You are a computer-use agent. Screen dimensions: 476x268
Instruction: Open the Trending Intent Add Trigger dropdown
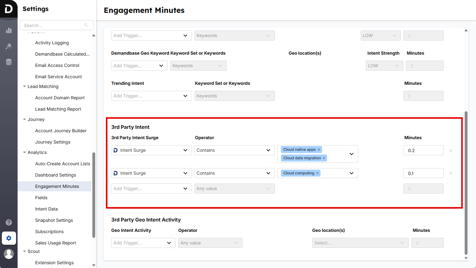click(151, 96)
